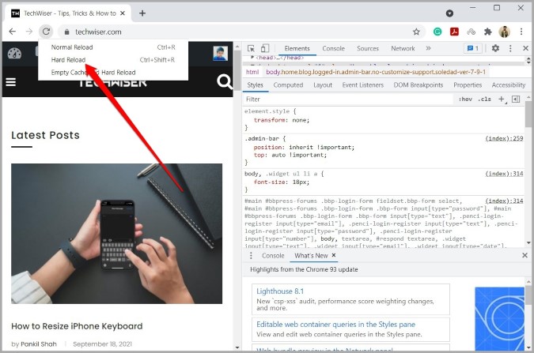Image resolution: width=534 pixels, height=353 pixels.
Task: Open the Grammarly extension icon
Action: [437, 32]
